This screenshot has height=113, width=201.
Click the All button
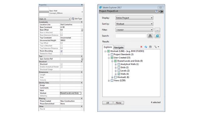point(108,103)
